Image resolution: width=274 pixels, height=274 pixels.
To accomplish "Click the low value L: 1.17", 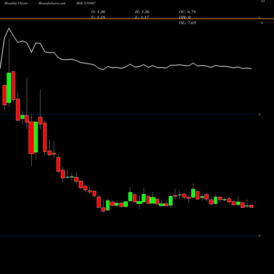I will (142, 17).
